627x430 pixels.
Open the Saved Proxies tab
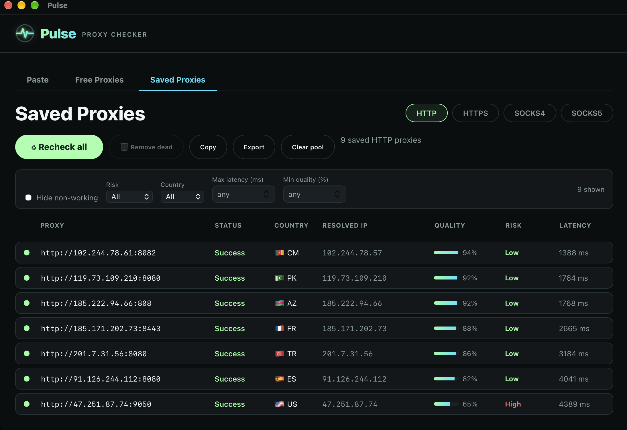(178, 80)
